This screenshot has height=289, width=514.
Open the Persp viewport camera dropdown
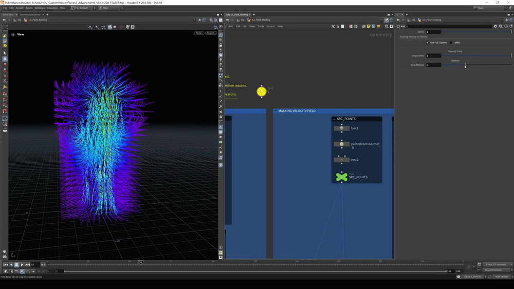click(x=199, y=33)
